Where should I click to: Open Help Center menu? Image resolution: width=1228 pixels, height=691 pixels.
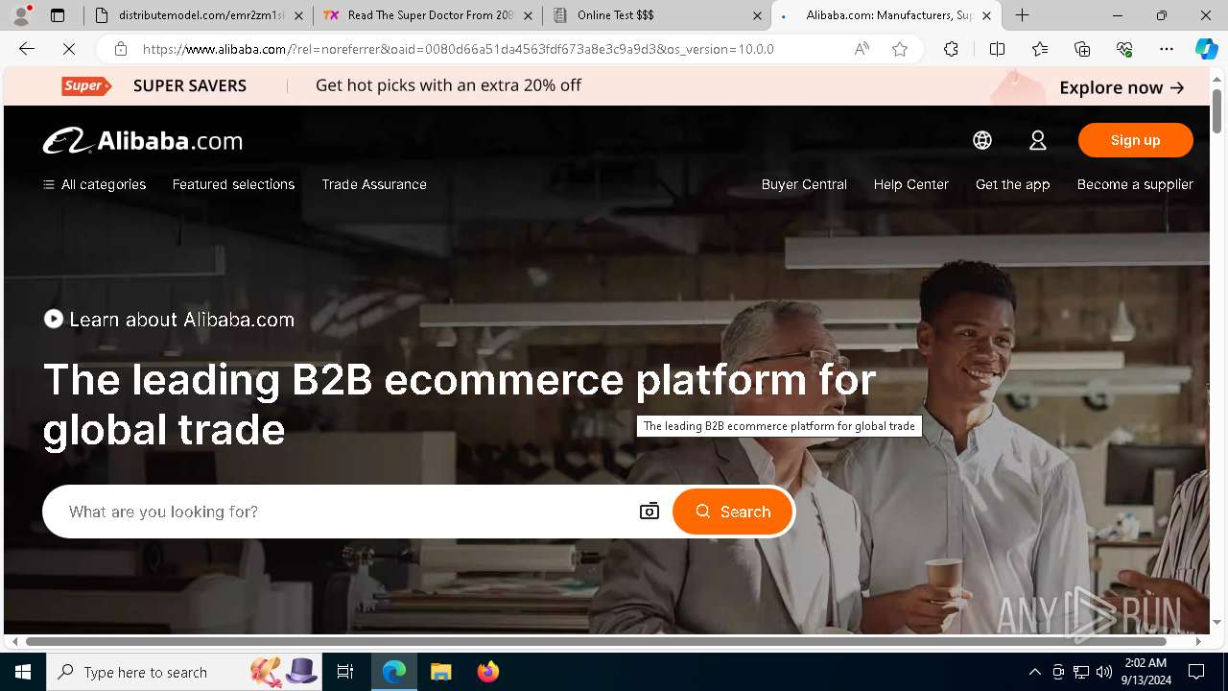pos(910,184)
